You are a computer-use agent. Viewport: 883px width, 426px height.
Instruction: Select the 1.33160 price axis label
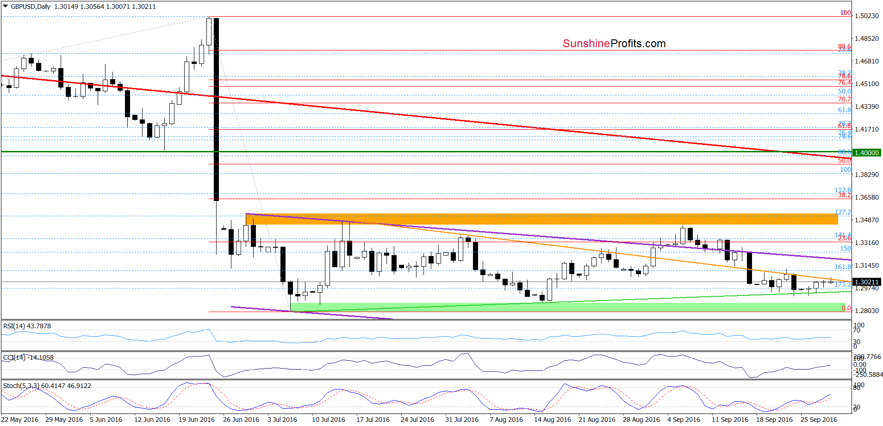point(867,243)
